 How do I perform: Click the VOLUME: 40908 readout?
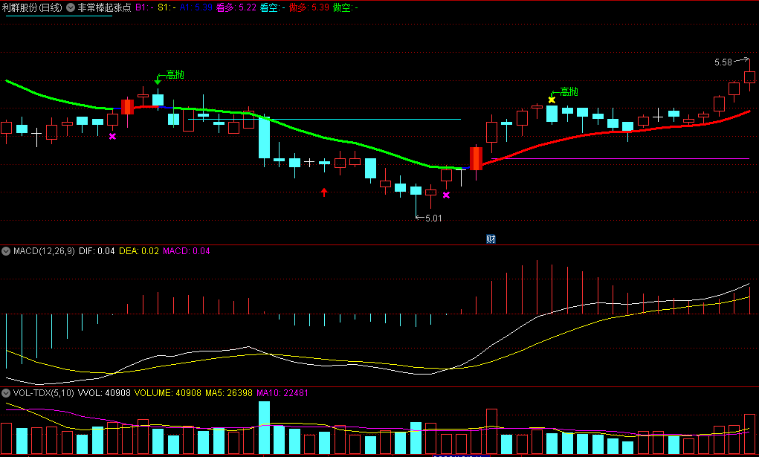click(167, 392)
